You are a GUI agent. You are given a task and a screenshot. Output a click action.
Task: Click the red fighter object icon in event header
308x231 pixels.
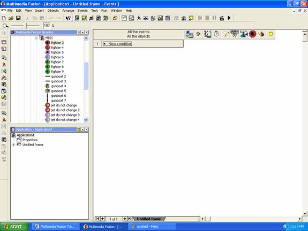click(x=253, y=34)
